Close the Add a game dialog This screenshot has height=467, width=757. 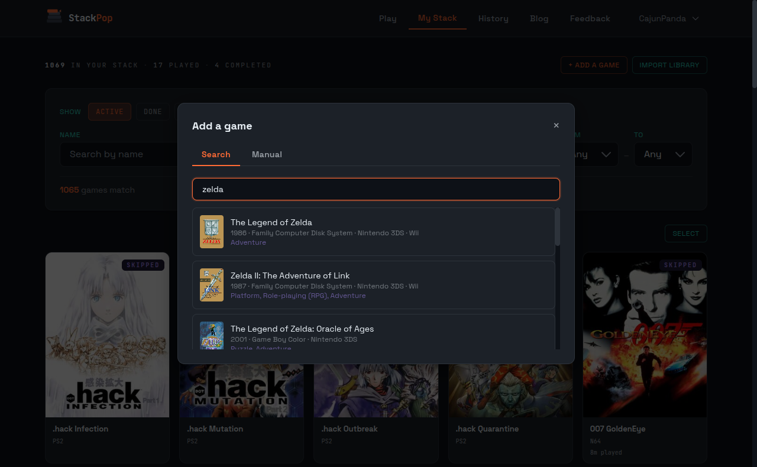coord(556,125)
